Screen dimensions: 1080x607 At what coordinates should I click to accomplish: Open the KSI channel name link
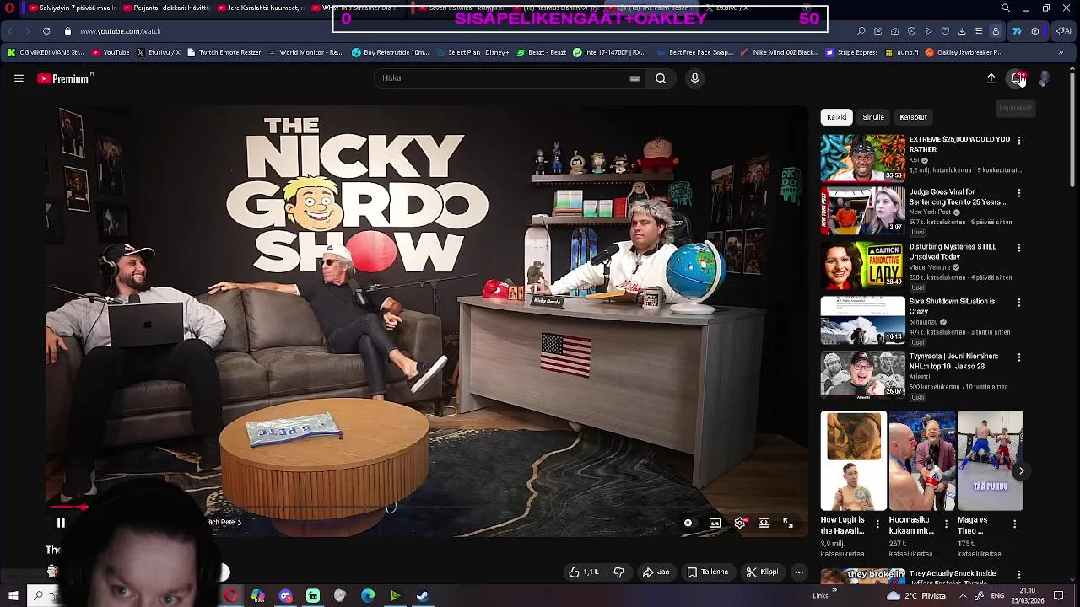pyautogui.click(x=914, y=160)
